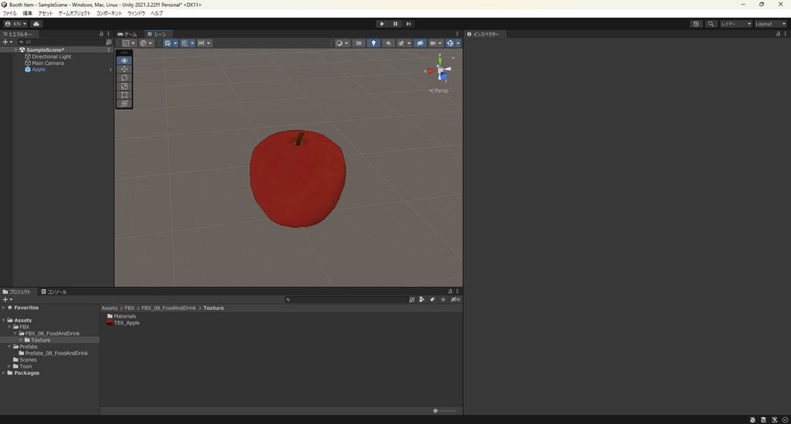791x424 pixels.
Task: Click Assets in the Project breadcrumb
Action: (110, 308)
